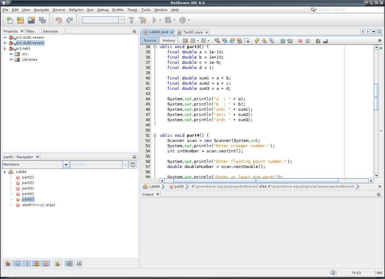This screenshot has height=279, width=385.
Task: Click the New File toolbar icon
Action: point(10,20)
